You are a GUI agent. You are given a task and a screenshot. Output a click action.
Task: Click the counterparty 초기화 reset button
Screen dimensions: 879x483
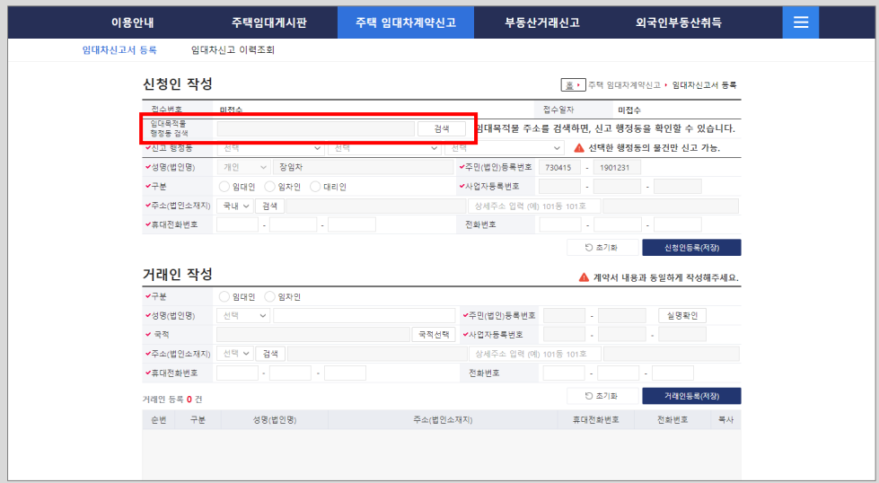[x=602, y=396]
